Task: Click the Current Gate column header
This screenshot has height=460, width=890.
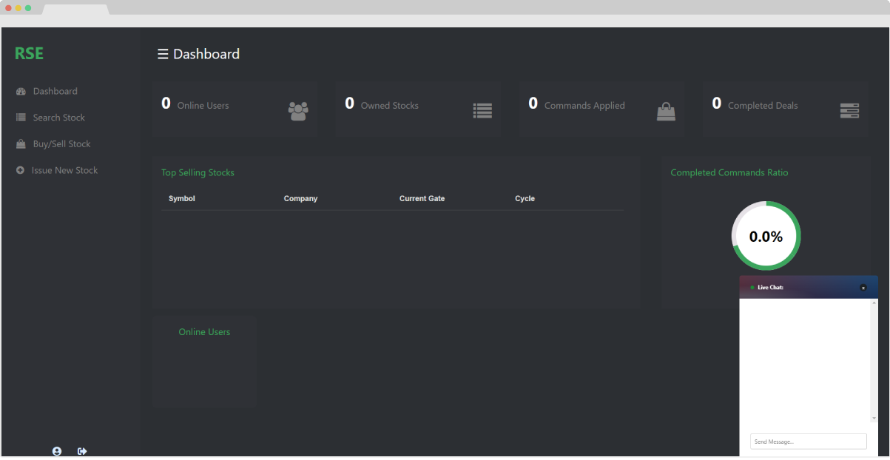Action: coord(422,198)
